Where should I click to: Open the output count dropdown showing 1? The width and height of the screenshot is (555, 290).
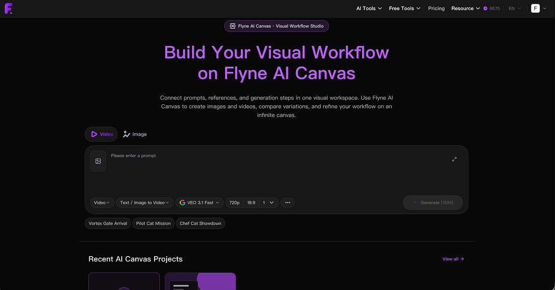point(268,203)
